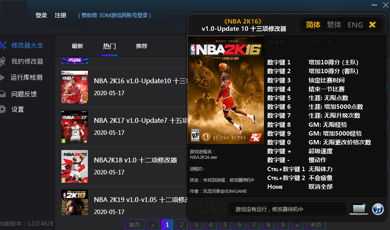Open the NBA 2K17 cover thumbnail

(x=75, y=127)
